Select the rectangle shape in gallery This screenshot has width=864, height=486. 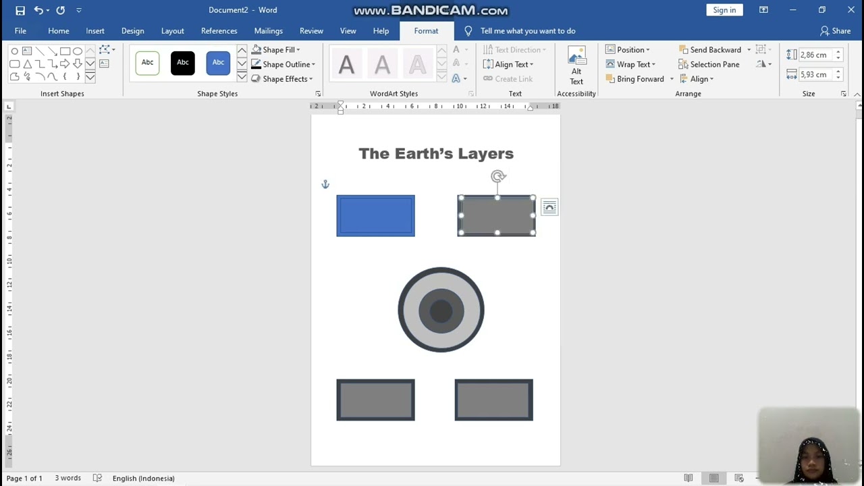(x=65, y=51)
